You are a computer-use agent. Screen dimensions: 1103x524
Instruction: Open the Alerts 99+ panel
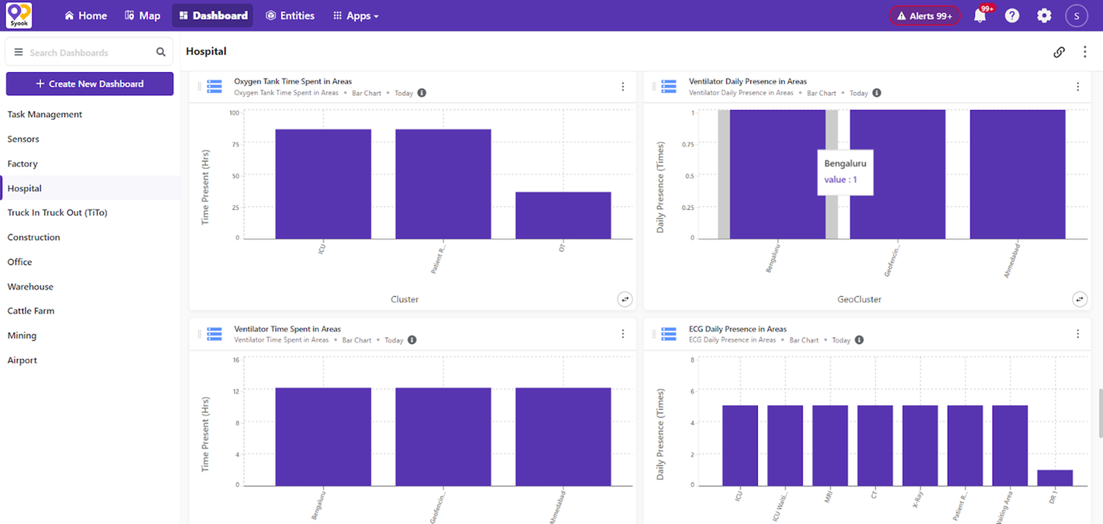tap(924, 15)
